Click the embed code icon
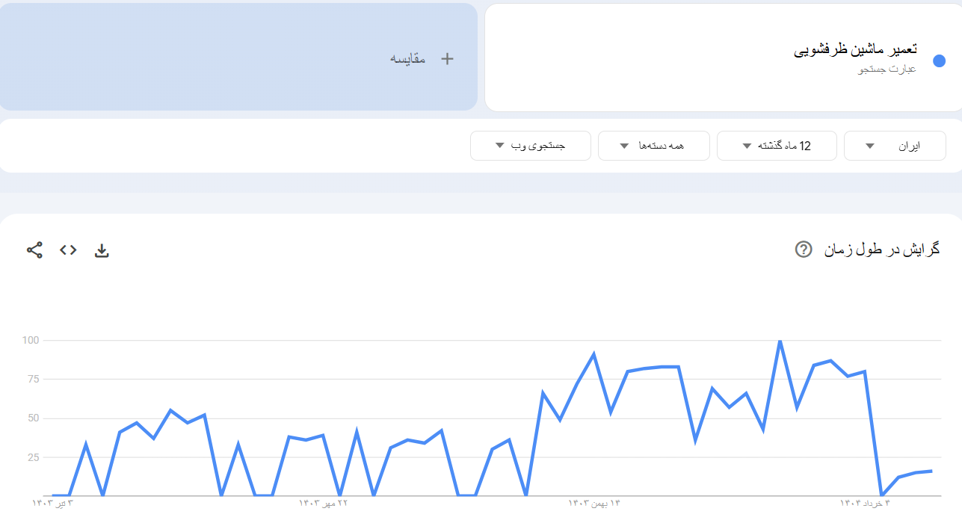Image resolution: width=962 pixels, height=532 pixels. pyautogui.click(x=68, y=250)
